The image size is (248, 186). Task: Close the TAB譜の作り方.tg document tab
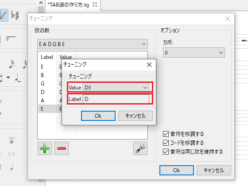(95, 4)
